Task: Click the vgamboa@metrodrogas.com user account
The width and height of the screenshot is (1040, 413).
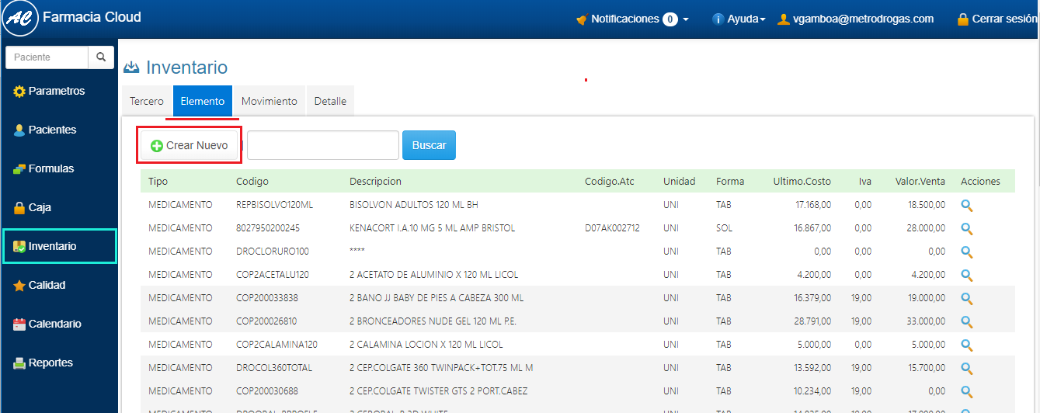Action: coord(856,19)
